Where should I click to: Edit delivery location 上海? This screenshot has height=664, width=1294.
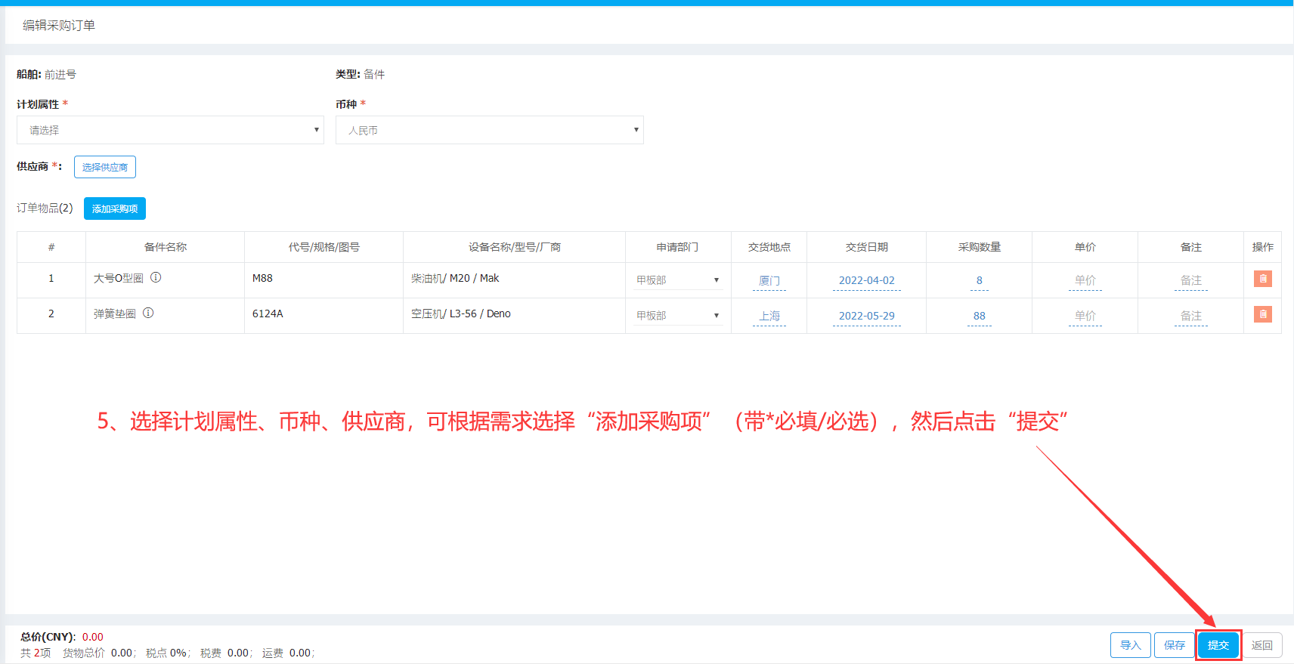[769, 317]
